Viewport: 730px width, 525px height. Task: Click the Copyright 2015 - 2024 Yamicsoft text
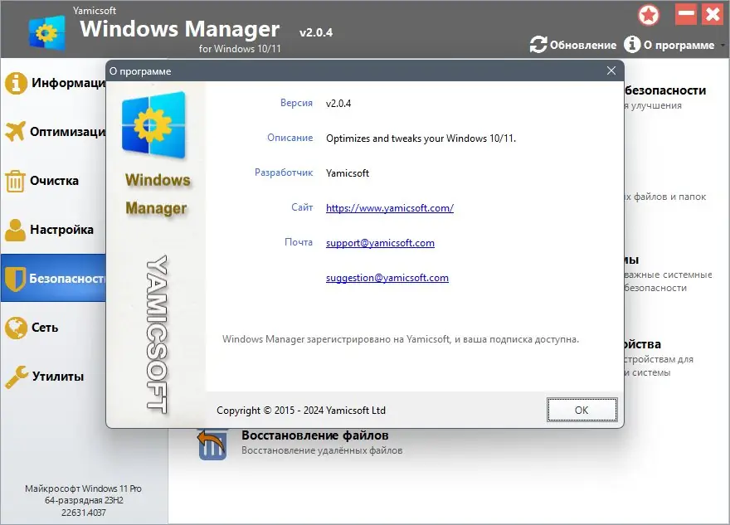(x=301, y=411)
